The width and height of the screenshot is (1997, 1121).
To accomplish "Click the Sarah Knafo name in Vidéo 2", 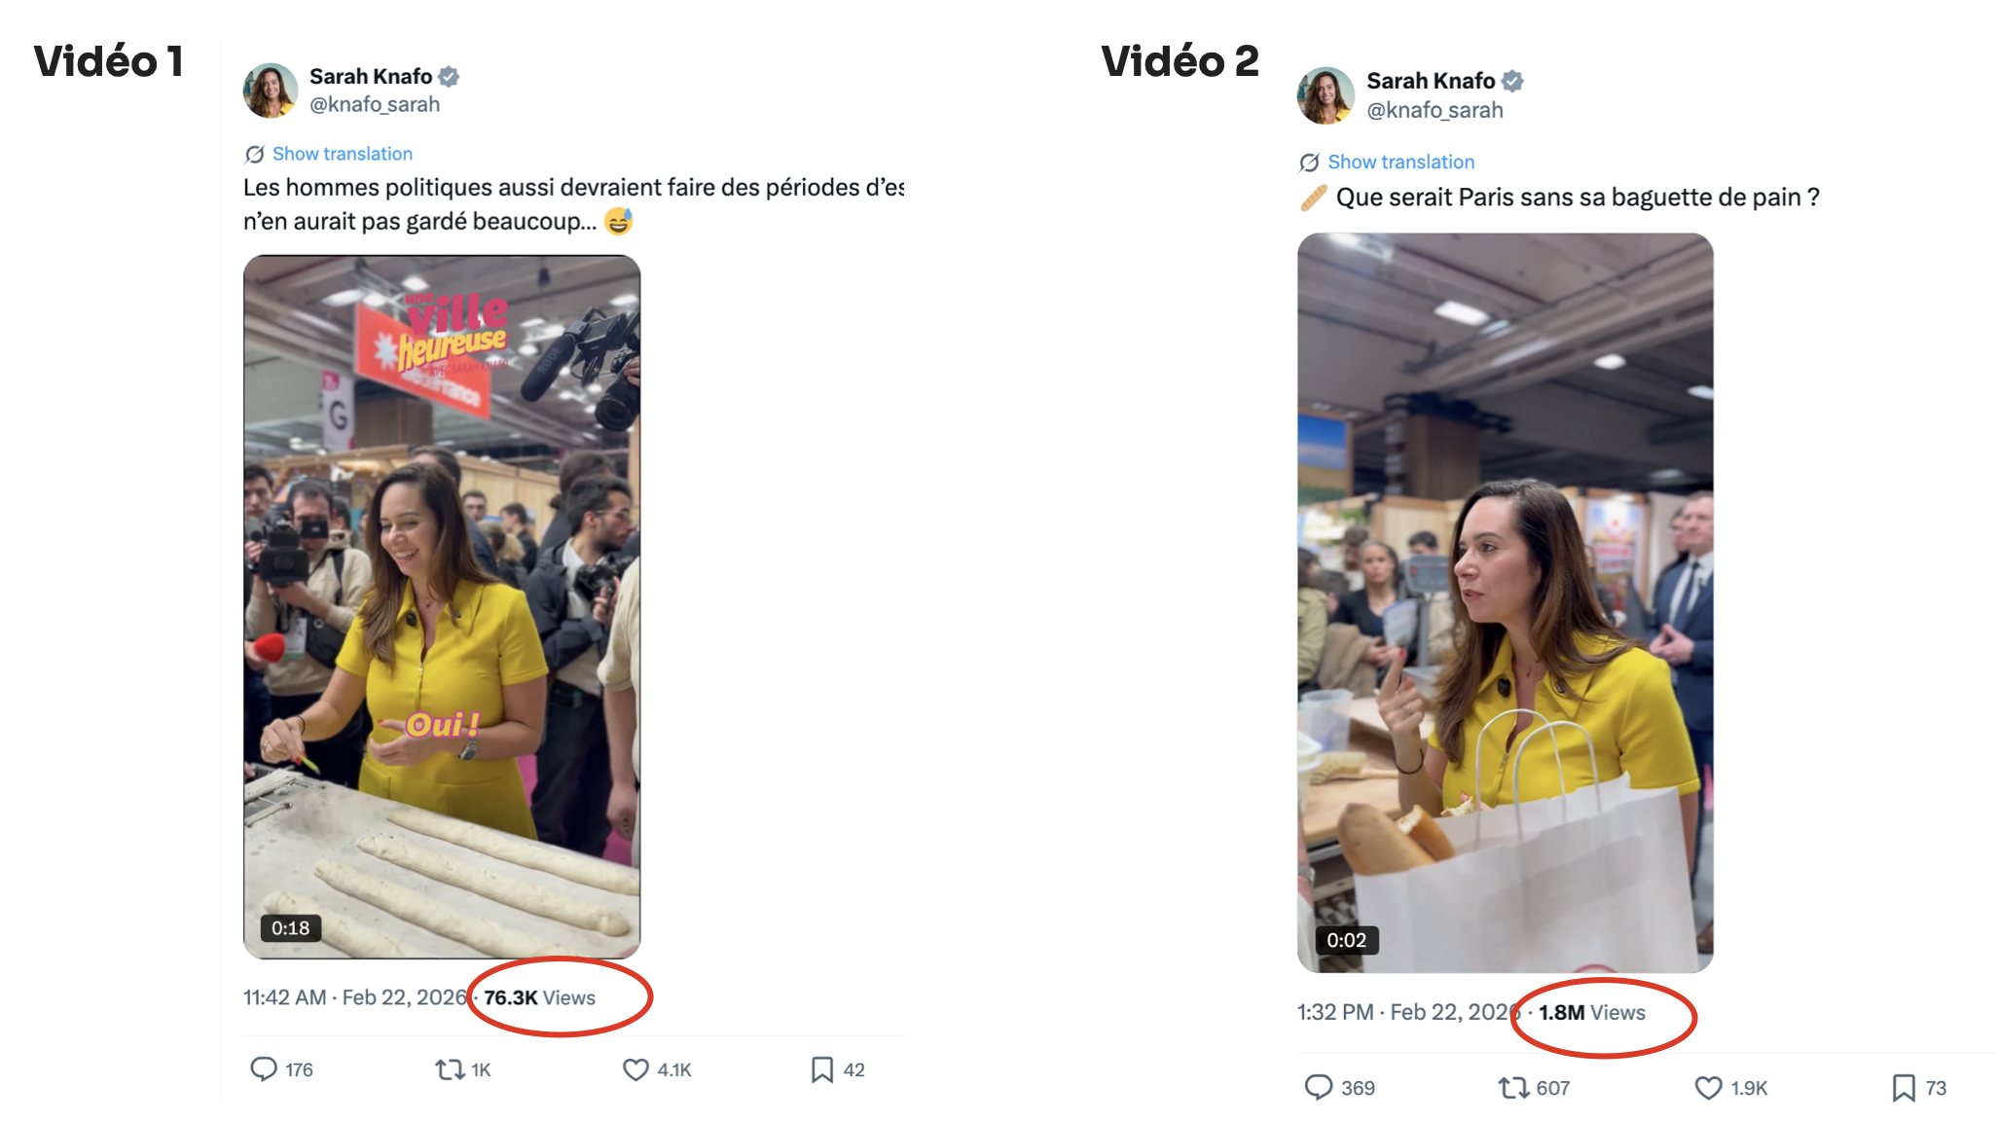I will pos(1431,81).
